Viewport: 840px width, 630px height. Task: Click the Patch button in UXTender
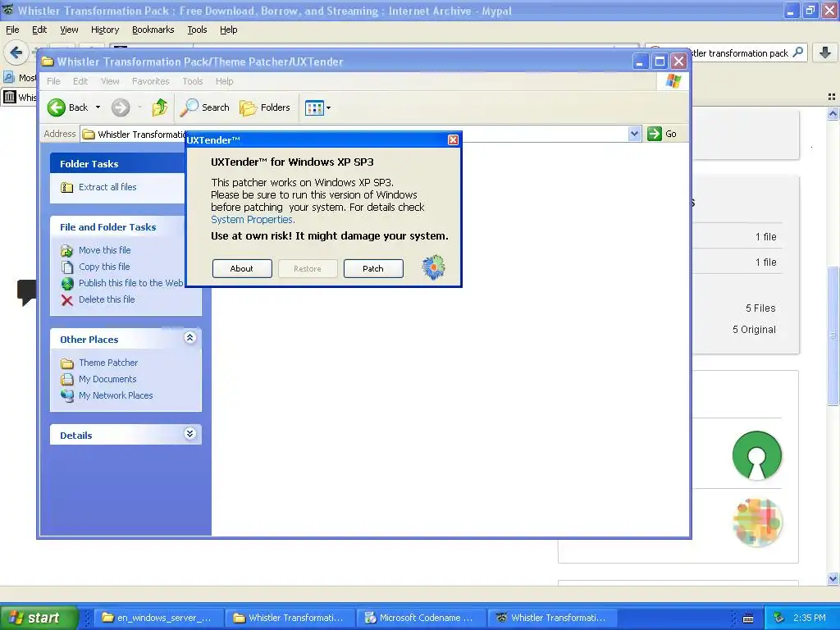pos(373,268)
